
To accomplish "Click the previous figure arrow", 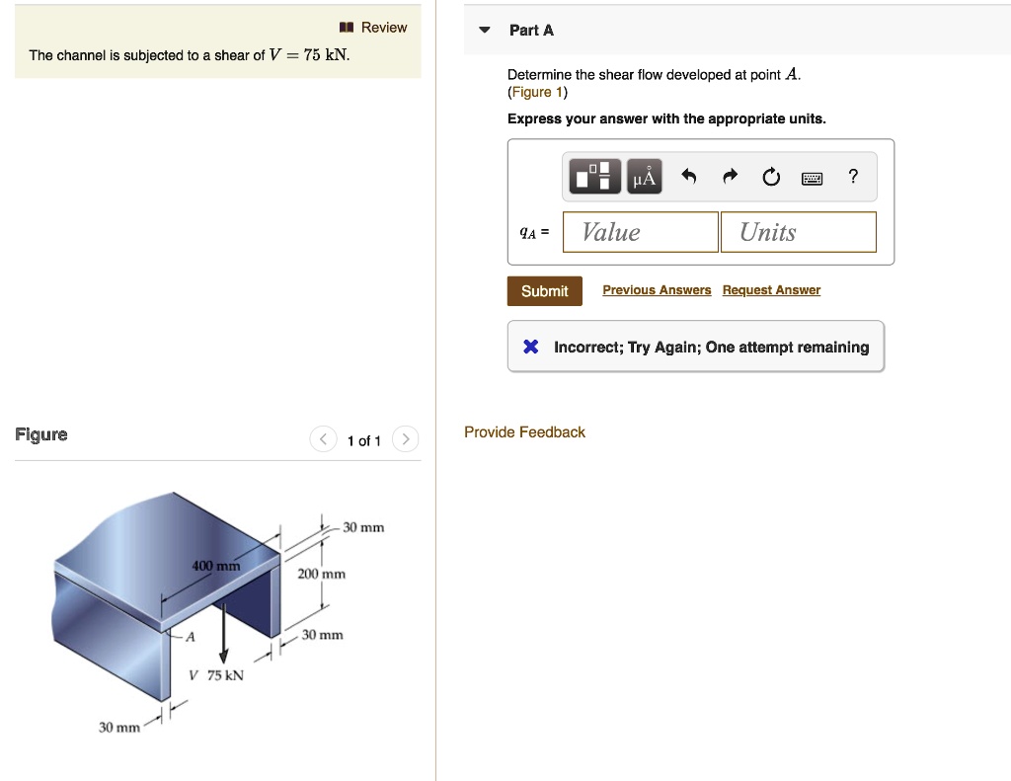I will (323, 439).
